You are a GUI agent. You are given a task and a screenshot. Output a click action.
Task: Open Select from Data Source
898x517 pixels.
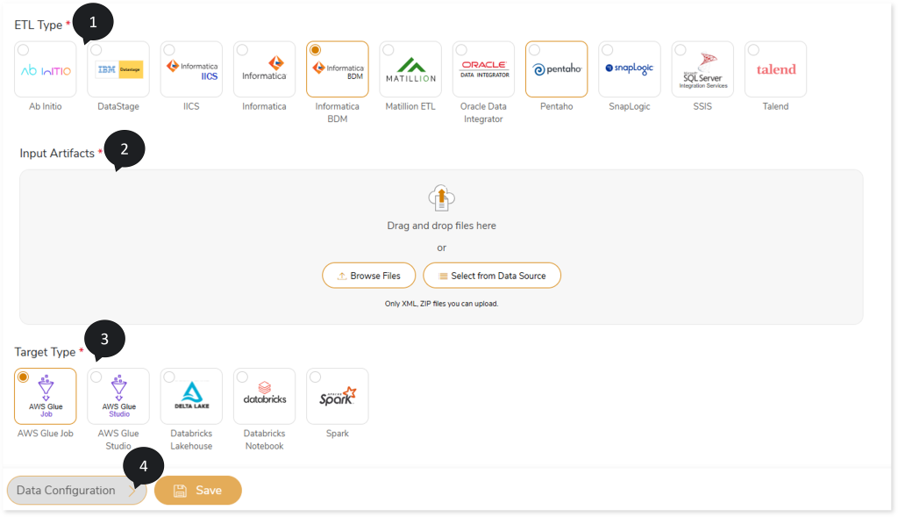click(x=491, y=276)
